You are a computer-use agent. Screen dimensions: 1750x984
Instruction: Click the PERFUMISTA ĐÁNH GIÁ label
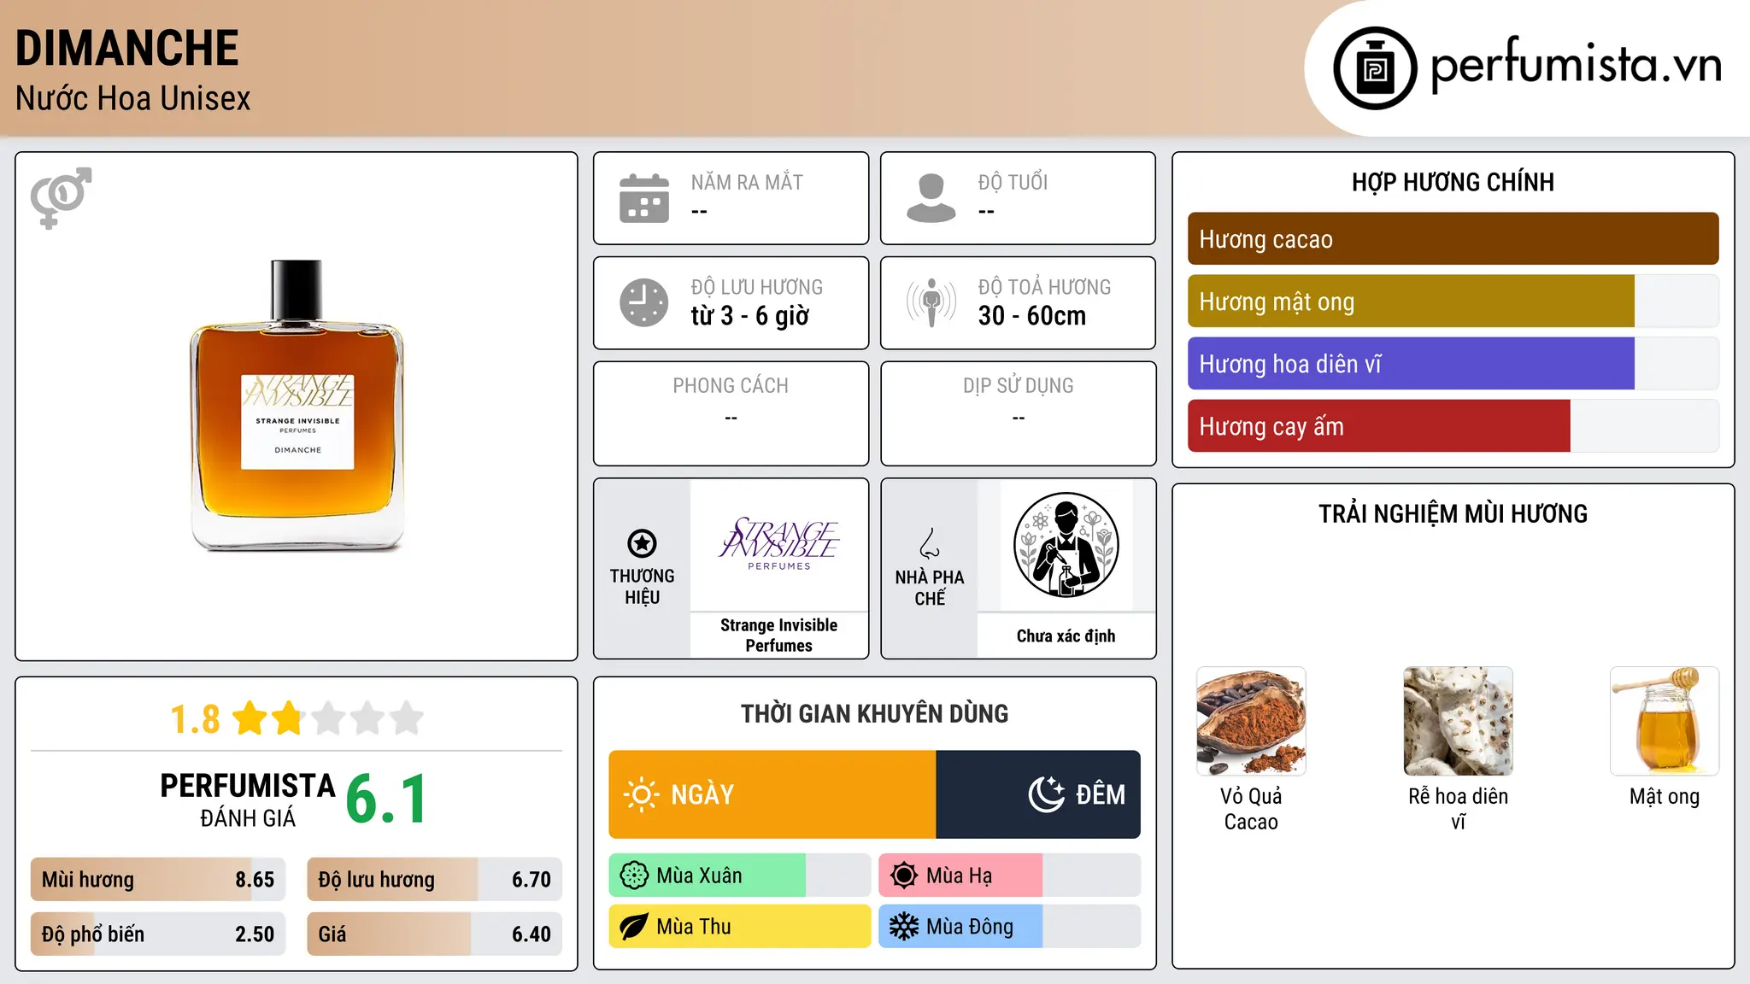tap(248, 799)
